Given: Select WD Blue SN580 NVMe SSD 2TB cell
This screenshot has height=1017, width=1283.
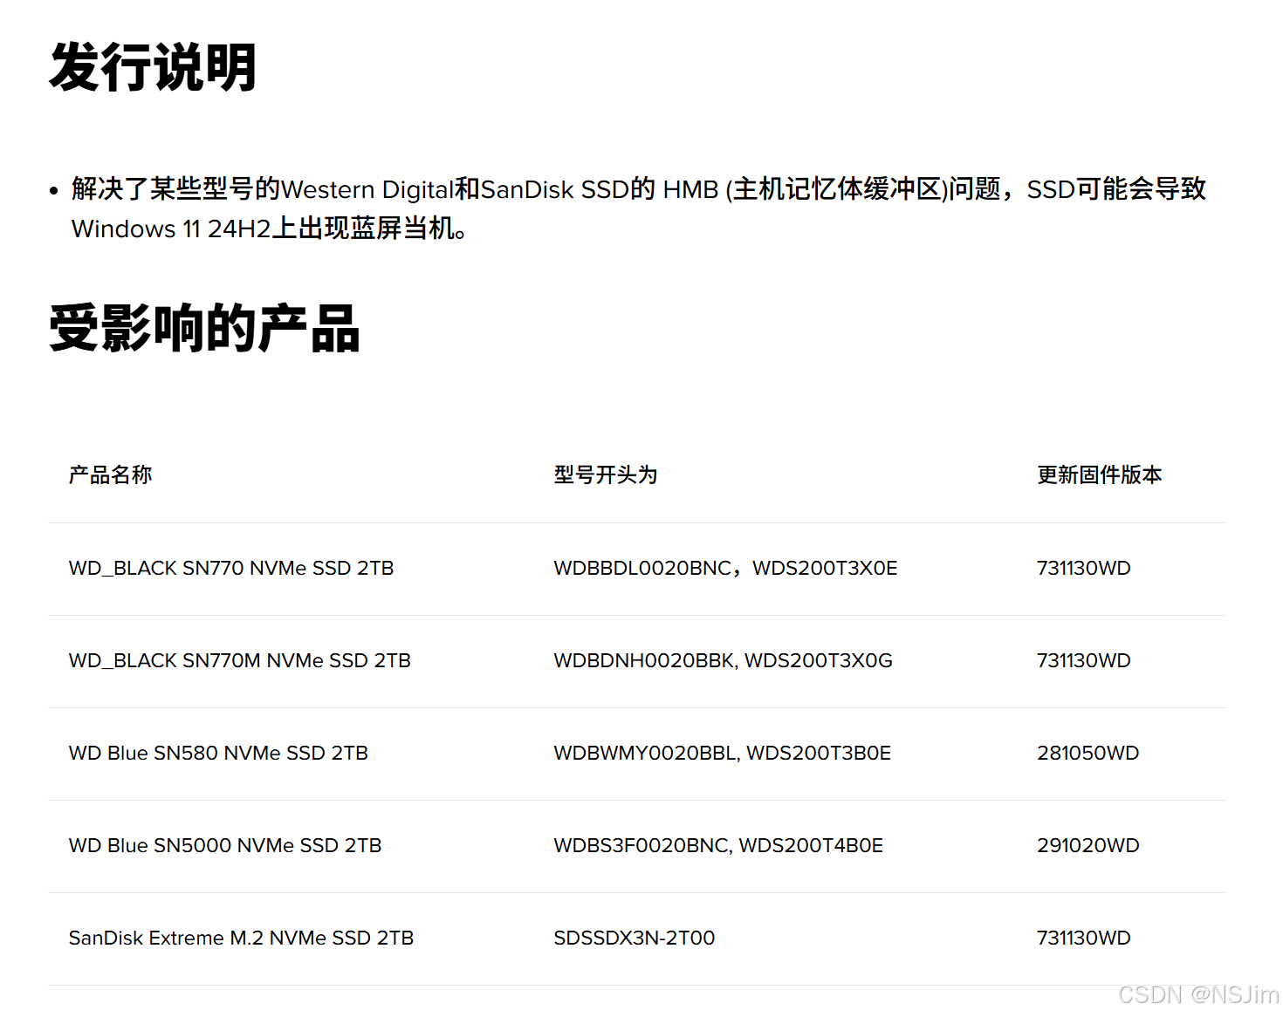Looking at the screenshot, I should pyautogui.click(x=218, y=753).
